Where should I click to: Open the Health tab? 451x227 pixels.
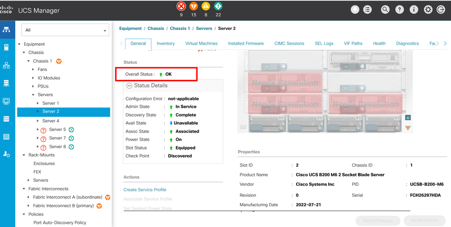tap(379, 43)
